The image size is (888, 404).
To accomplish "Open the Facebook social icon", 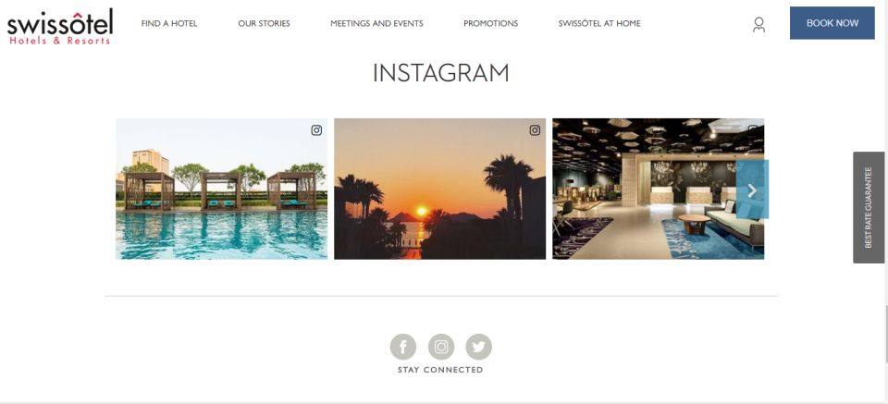I will pyautogui.click(x=403, y=347).
